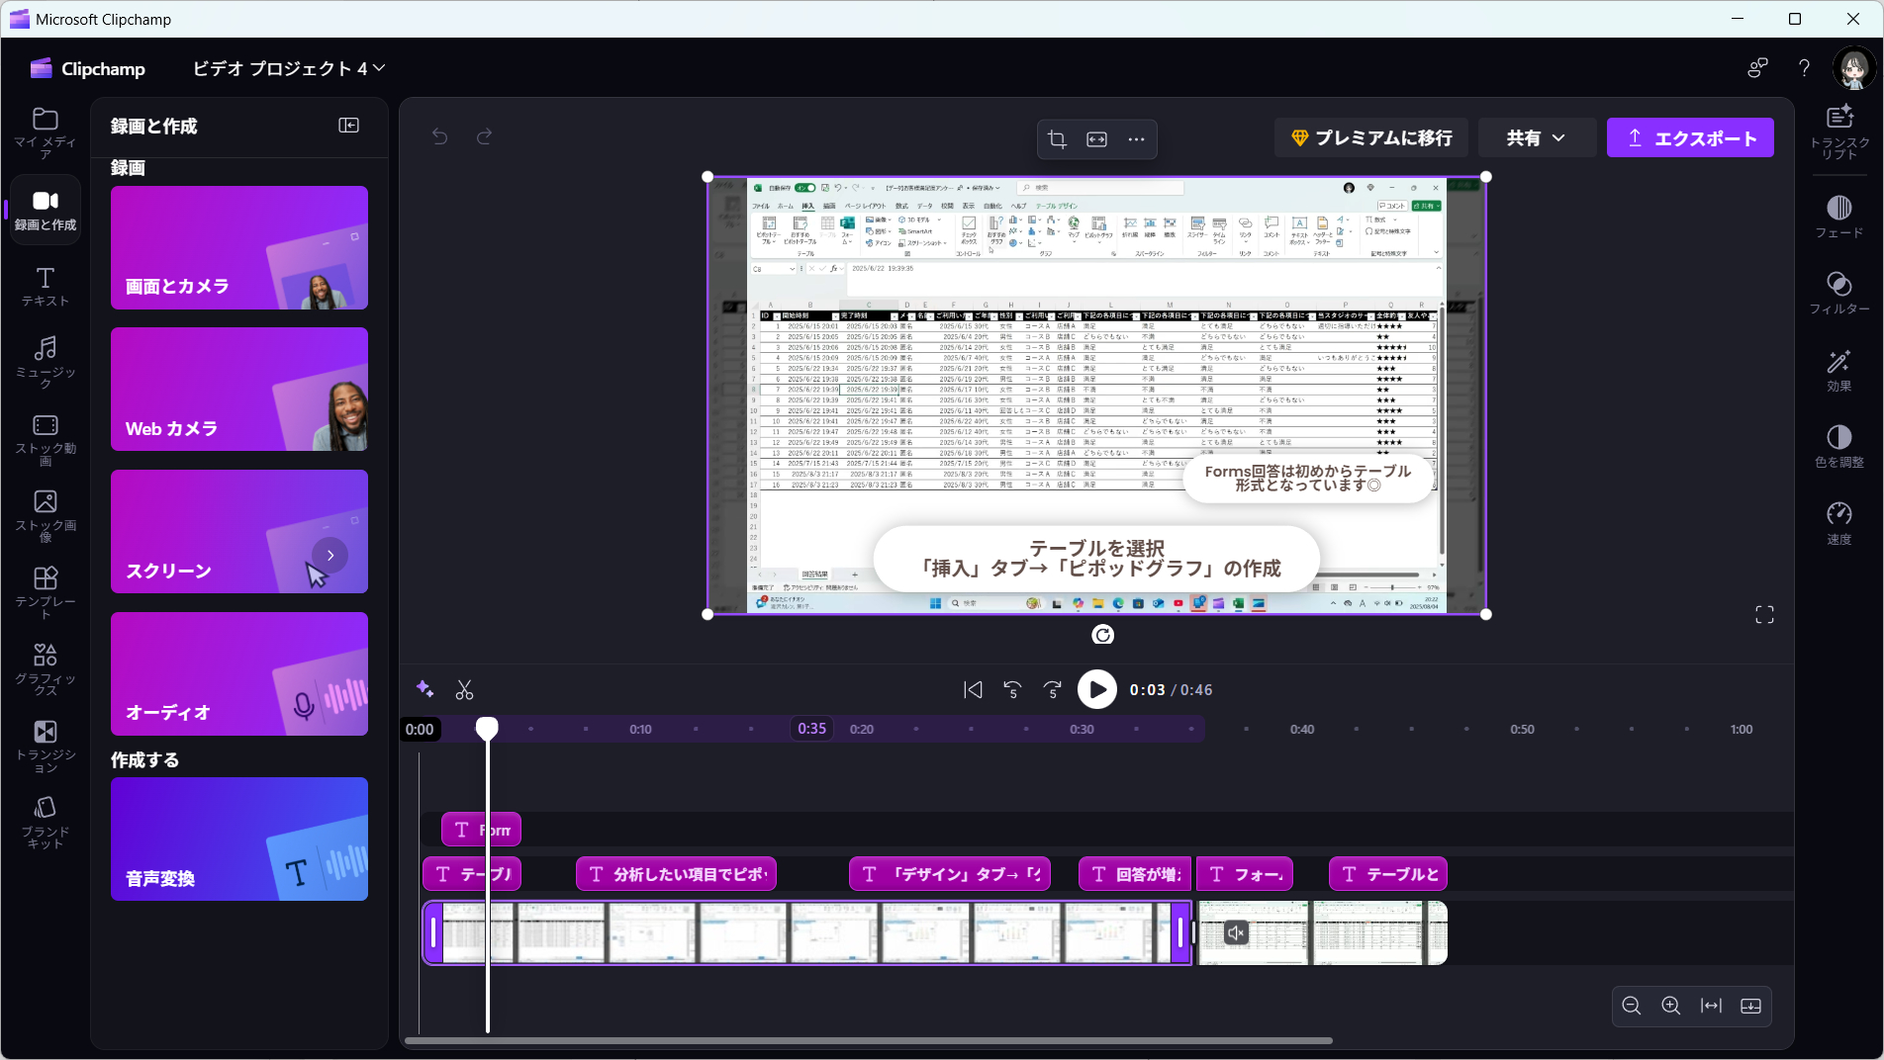This screenshot has width=1884, height=1060.
Task: Click the feedback/people icon in header
Action: pos(1757,67)
